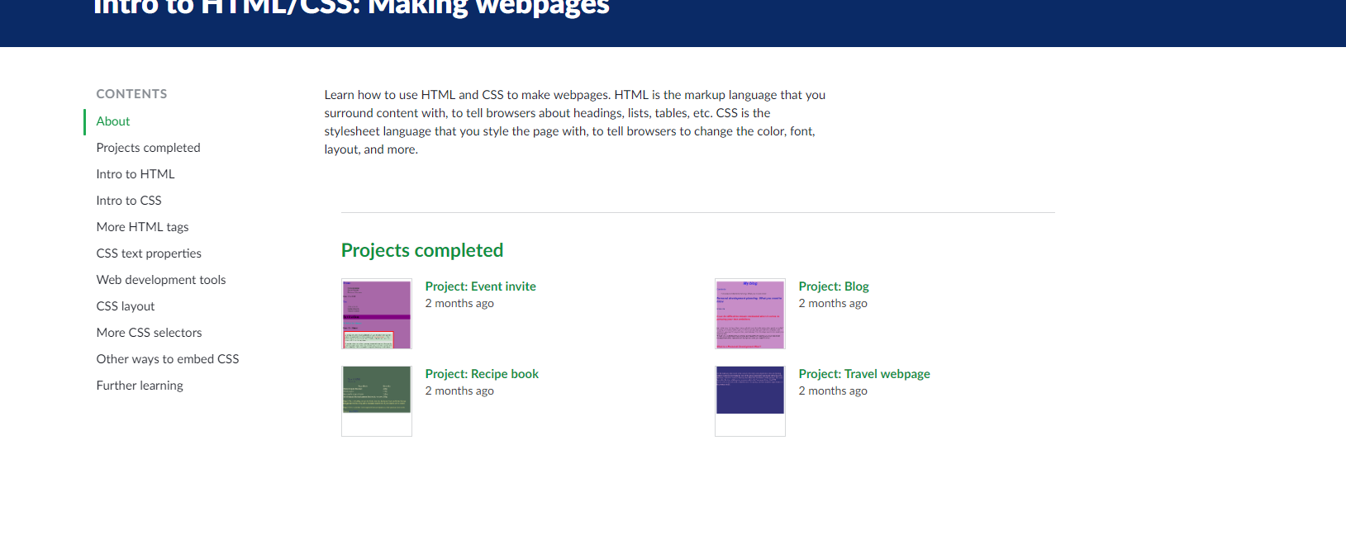Image resolution: width=1346 pixels, height=535 pixels.
Task: Open Project: Blog link
Action: (834, 286)
